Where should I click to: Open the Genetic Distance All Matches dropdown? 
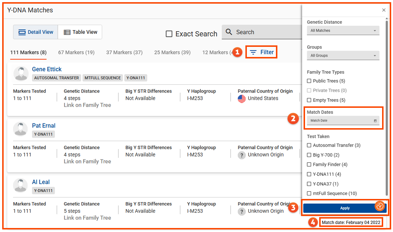click(x=343, y=30)
